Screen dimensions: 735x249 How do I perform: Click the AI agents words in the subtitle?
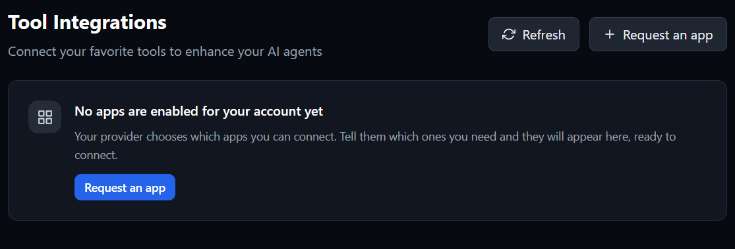pyautogui.click(x=301, y=51)
